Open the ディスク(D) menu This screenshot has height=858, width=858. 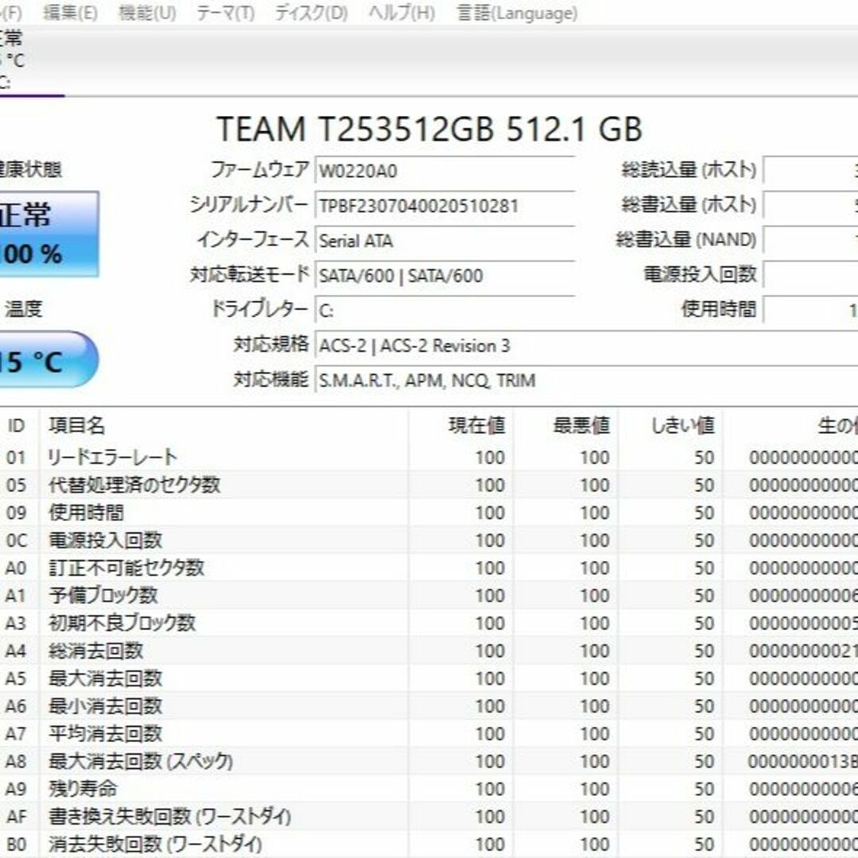(x=311, y=13)
